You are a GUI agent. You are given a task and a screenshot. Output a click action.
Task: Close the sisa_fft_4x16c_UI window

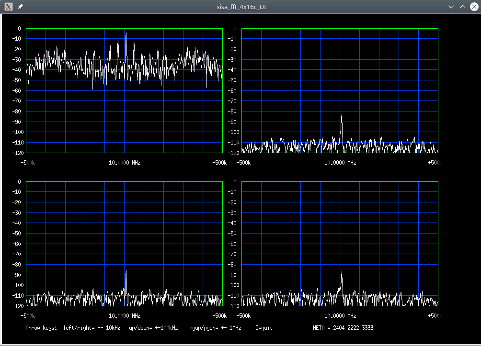click(474, 7)
